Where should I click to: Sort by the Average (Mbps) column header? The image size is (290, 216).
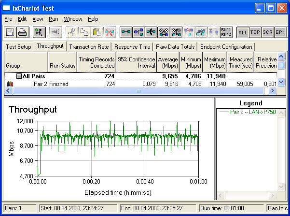click(167, 62)
